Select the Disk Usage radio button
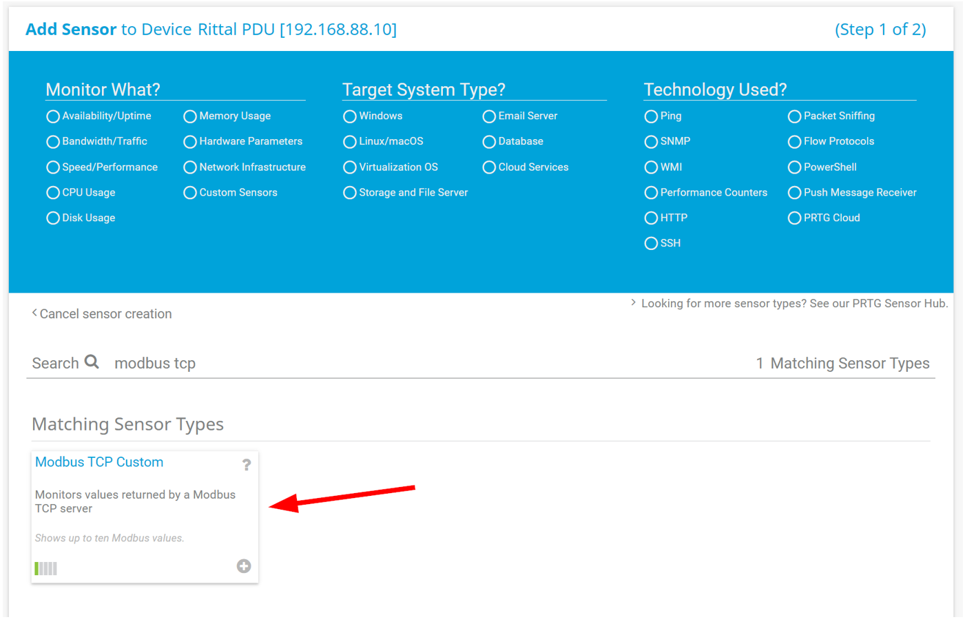This screenshot has height=624, width=965. point(53,218)
